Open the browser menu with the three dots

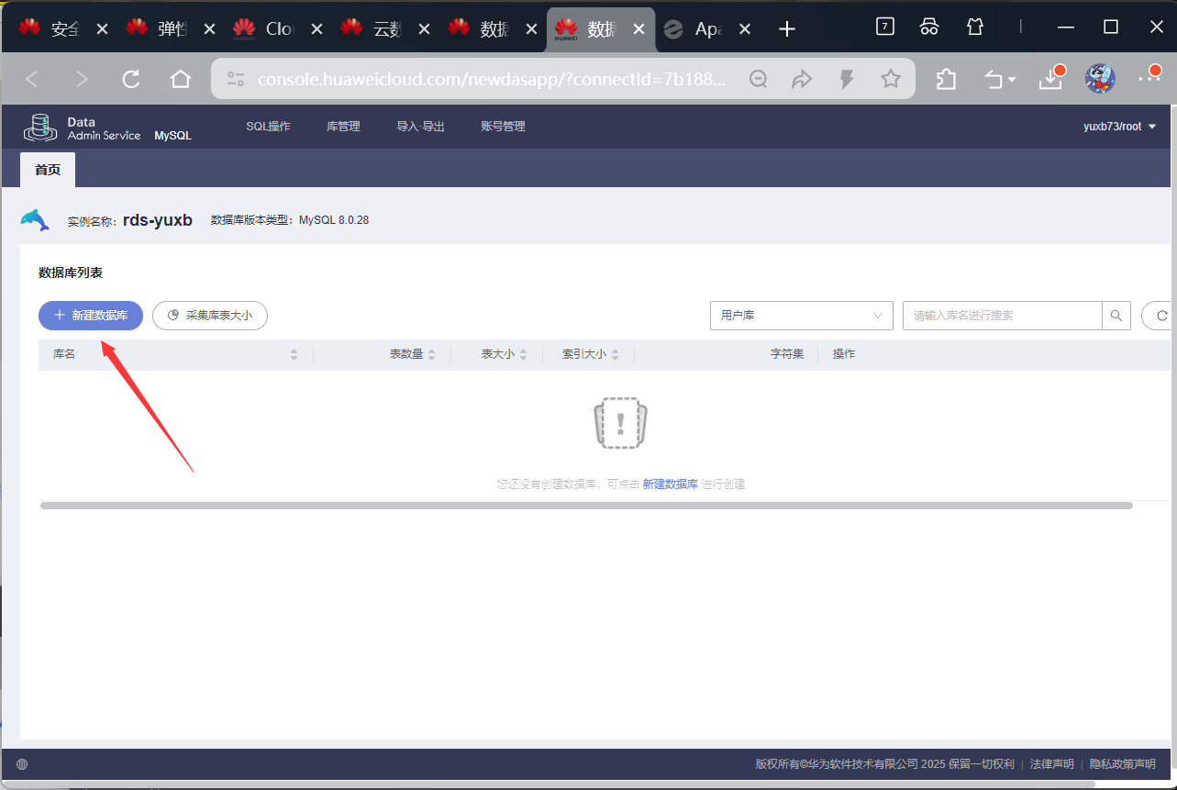[1149, 77]
